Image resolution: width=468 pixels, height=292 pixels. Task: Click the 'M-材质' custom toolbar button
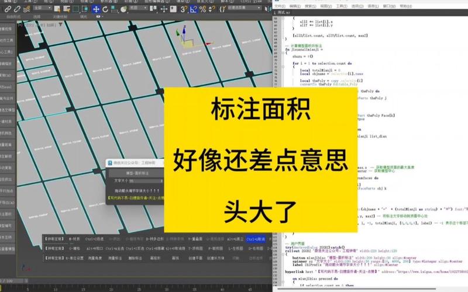74,239
